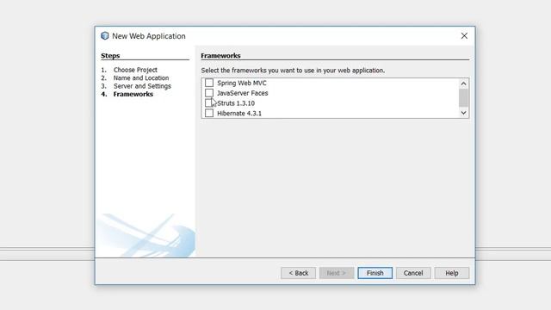This screenshot has height=310, width=551.
Task: Finish creating the web application
Action: [375, 273]
